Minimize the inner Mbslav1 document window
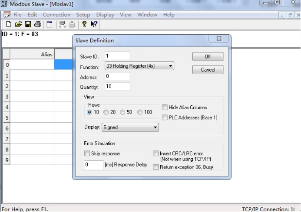The width and height of the screenshot is (301, 212). [x=282, y=15]
